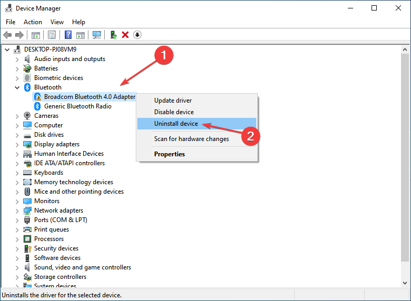411x301 pixels.
Task: Click the scrollbar up arrow
Action: tap(405, 49)
